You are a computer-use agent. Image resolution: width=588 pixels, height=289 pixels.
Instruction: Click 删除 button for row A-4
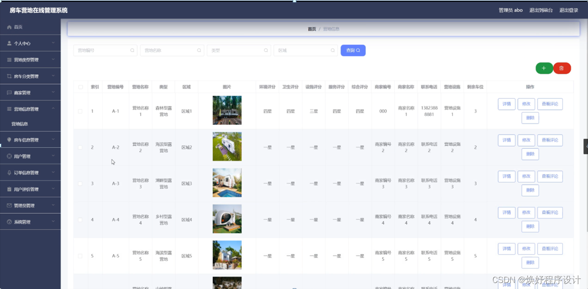coord(530,226)
